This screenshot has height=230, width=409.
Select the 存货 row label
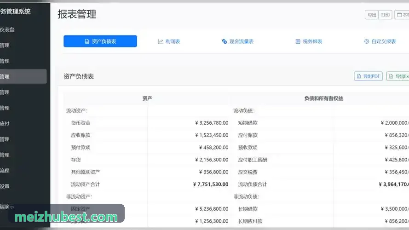[76, 160]
